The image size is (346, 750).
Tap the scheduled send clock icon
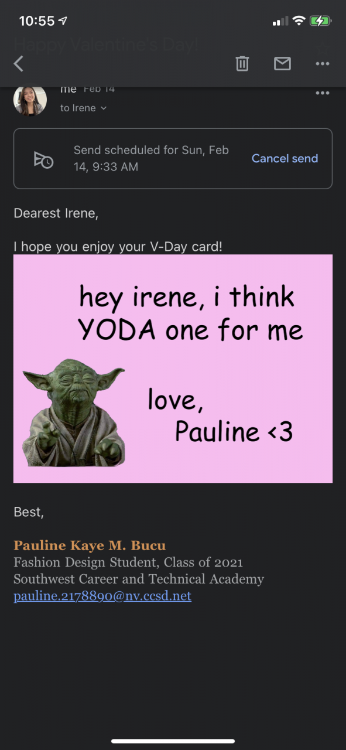tap(43, 159)
